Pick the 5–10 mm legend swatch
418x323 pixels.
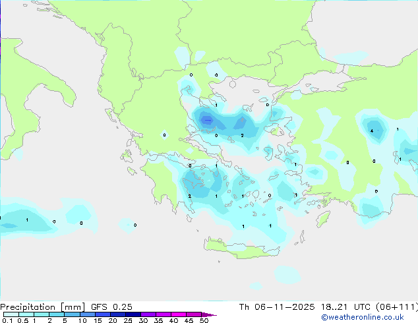pos(72,314)
